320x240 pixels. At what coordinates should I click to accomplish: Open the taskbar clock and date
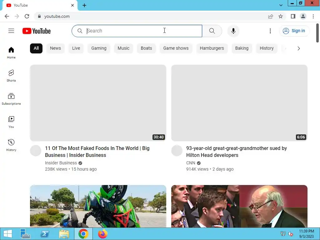tap(306, 234)
